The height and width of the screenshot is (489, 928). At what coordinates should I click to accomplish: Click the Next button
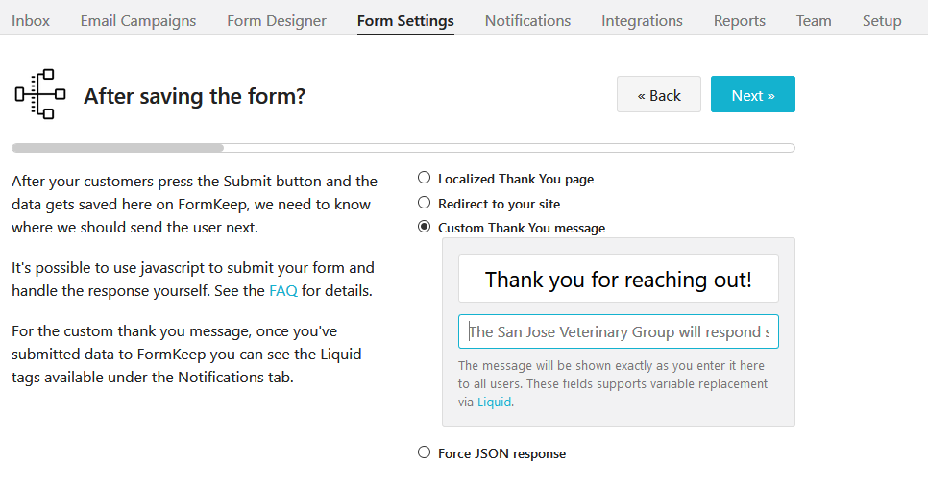click(752, 95)
